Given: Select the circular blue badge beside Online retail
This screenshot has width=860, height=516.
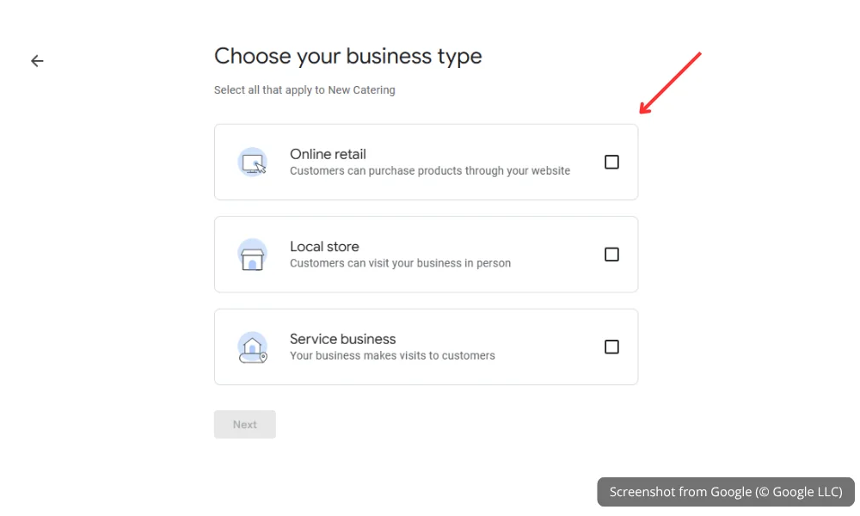Looking at the screenshot, I should tap(252, 162).
